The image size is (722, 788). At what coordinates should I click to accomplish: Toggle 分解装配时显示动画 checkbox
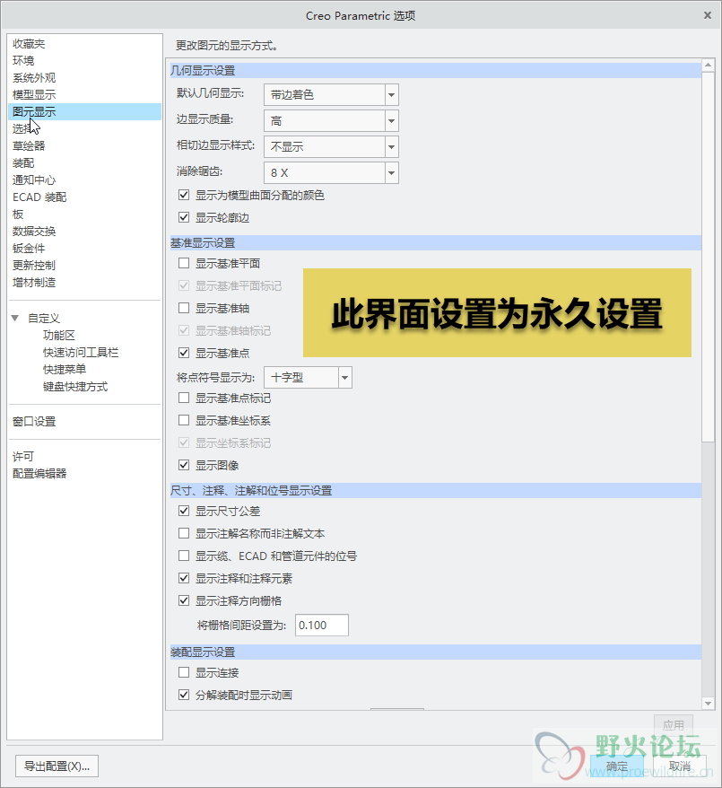click(184, 695)
